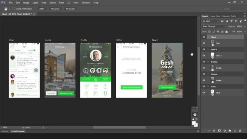Viewport: 247px width, 139px height.
Task: Create new layer icon
Action: (x=235, y=131)
